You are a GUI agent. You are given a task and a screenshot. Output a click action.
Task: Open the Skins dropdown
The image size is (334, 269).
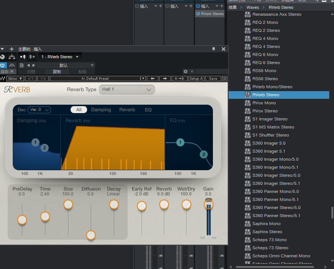15,78
